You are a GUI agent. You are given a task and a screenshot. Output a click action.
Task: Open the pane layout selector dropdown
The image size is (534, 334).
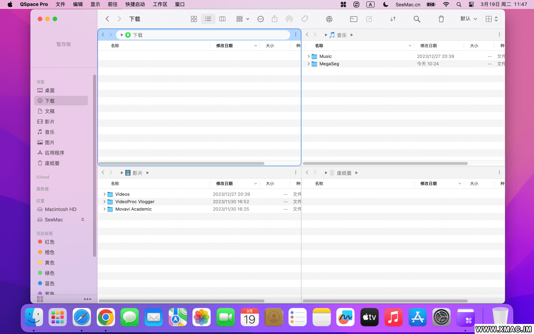click(x=492, y=19)
